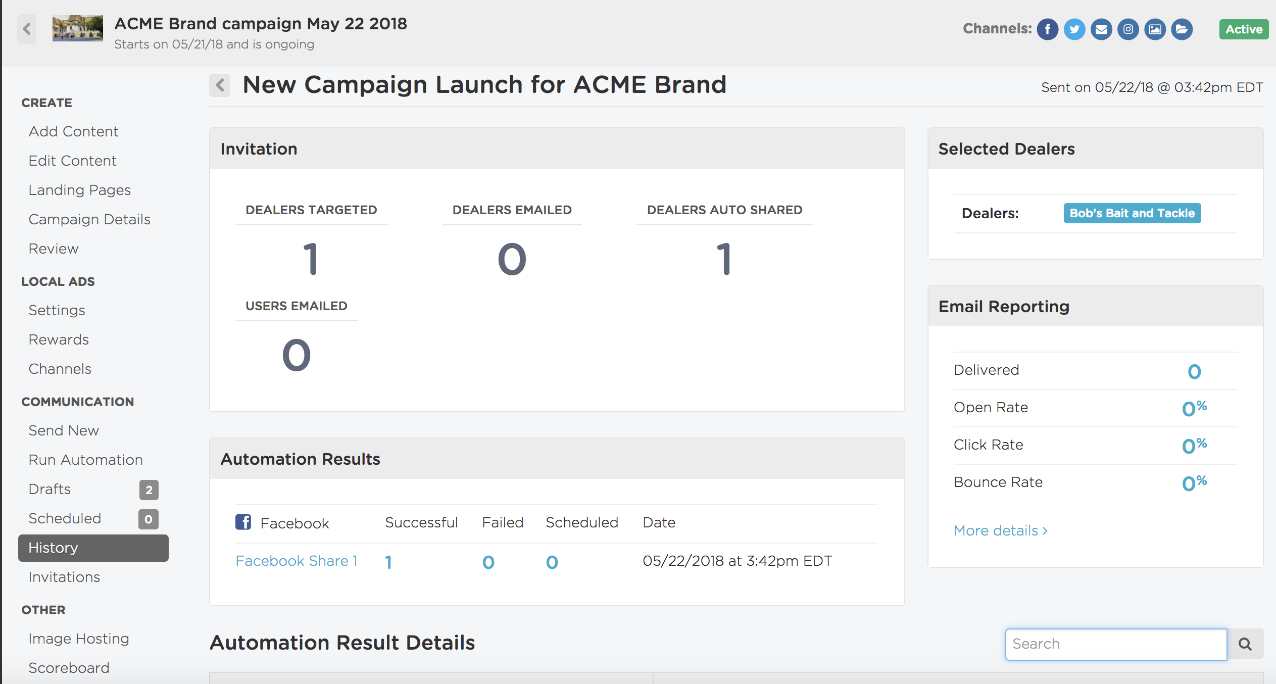Click back arrow beside New Campaign Launch title
The image size is (1276, 684).
tap(220, 85)
